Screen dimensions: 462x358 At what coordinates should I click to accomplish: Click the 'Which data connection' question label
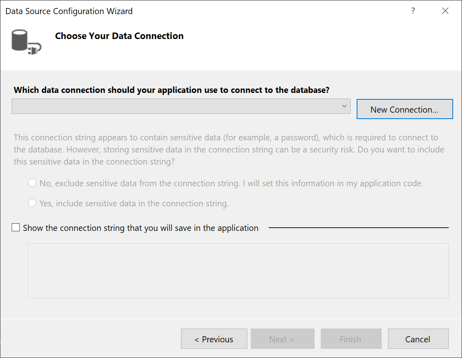[172, 90]
